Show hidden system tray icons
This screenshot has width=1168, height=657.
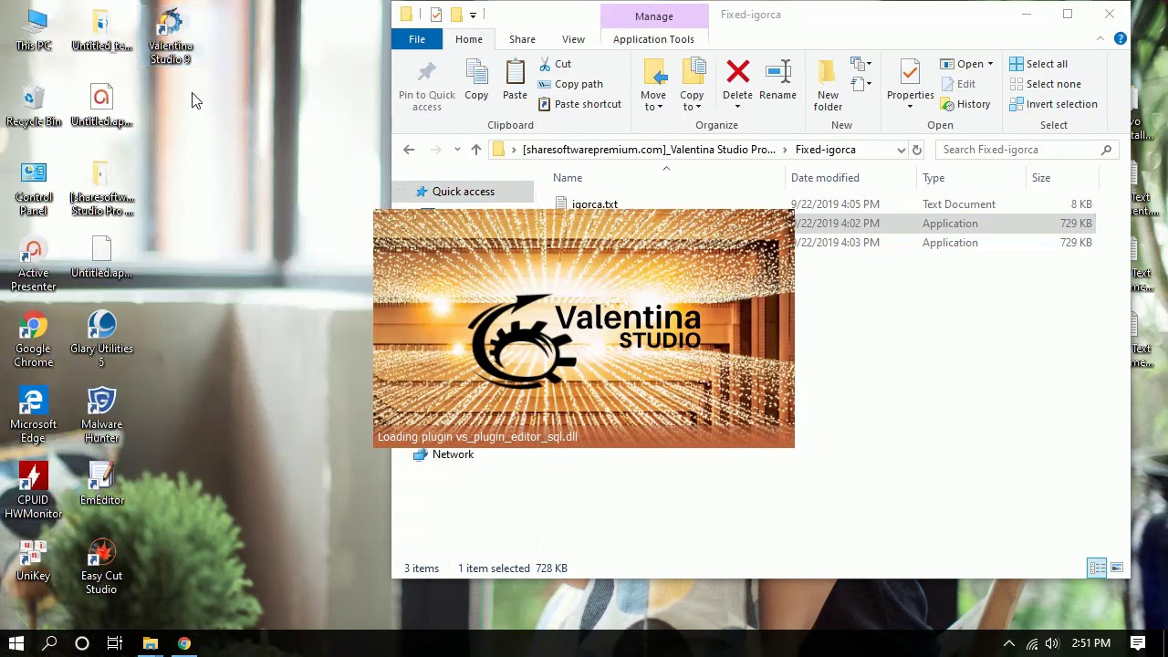1009,643
